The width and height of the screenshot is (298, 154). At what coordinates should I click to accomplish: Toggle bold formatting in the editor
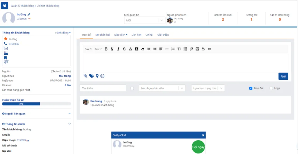[106, 49]
